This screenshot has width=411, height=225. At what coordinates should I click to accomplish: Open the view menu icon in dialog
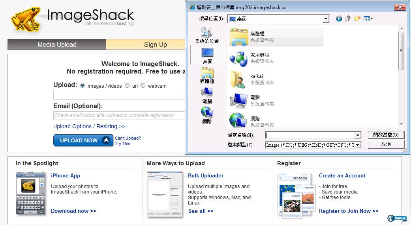pos(366,19)
